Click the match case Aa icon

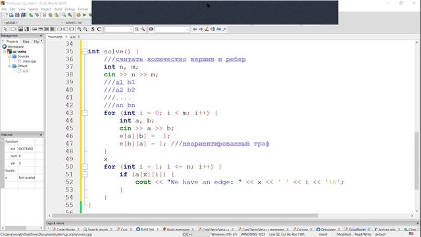point(218,29)
